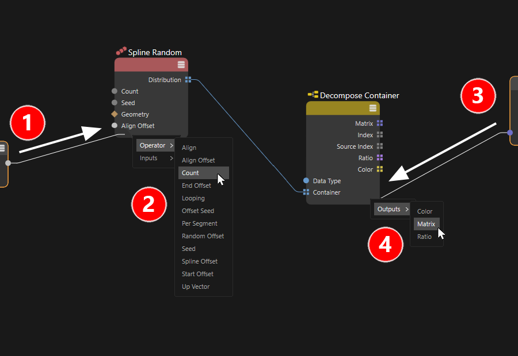The width and height of the screenshot is (518, 356).
Task: Click the Decompose Container node title
Action: (359, 95)
